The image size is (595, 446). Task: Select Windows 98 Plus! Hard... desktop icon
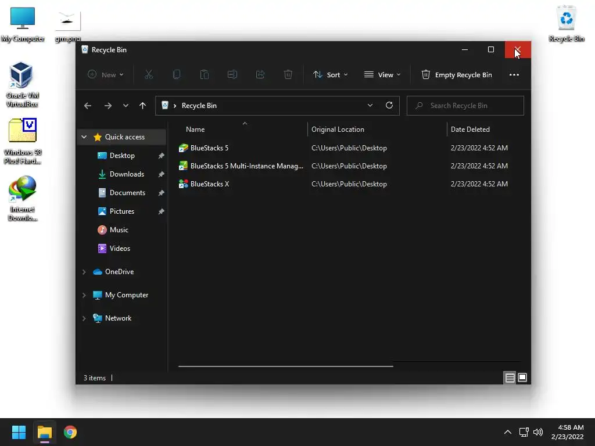[x=23, y=142]
